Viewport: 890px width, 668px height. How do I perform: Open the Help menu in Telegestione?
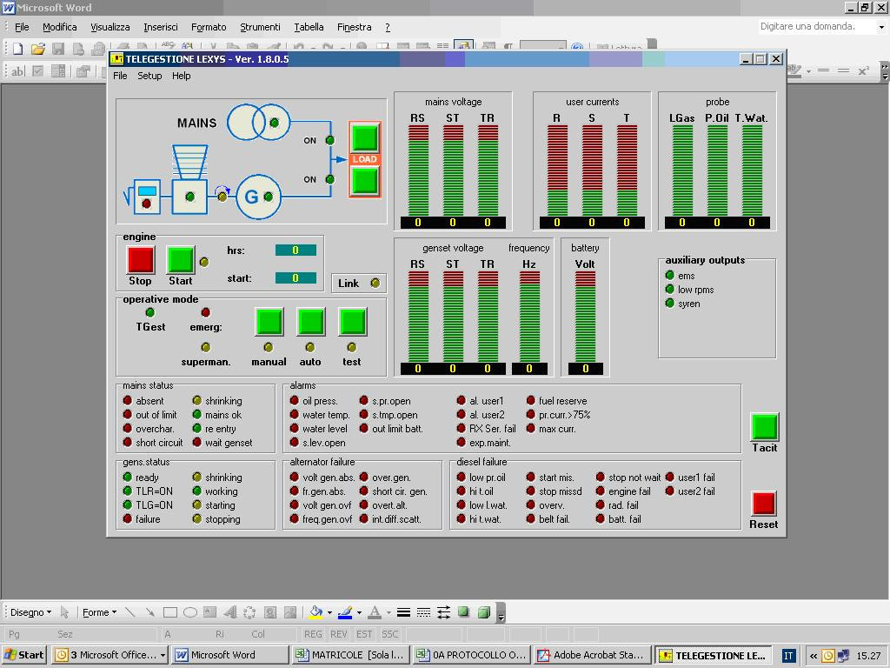point(181,76)
